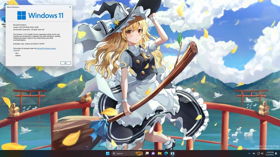Screen dimensions: 280x157
Task: Open File Explorer from the taskbar
Action: [160, 153]
